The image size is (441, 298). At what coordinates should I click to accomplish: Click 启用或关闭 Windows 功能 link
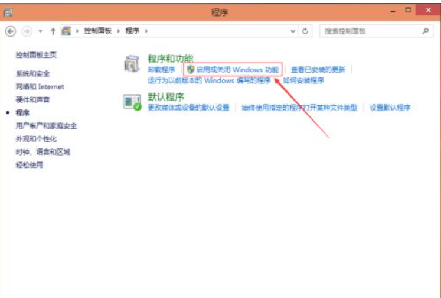(237, 70)
